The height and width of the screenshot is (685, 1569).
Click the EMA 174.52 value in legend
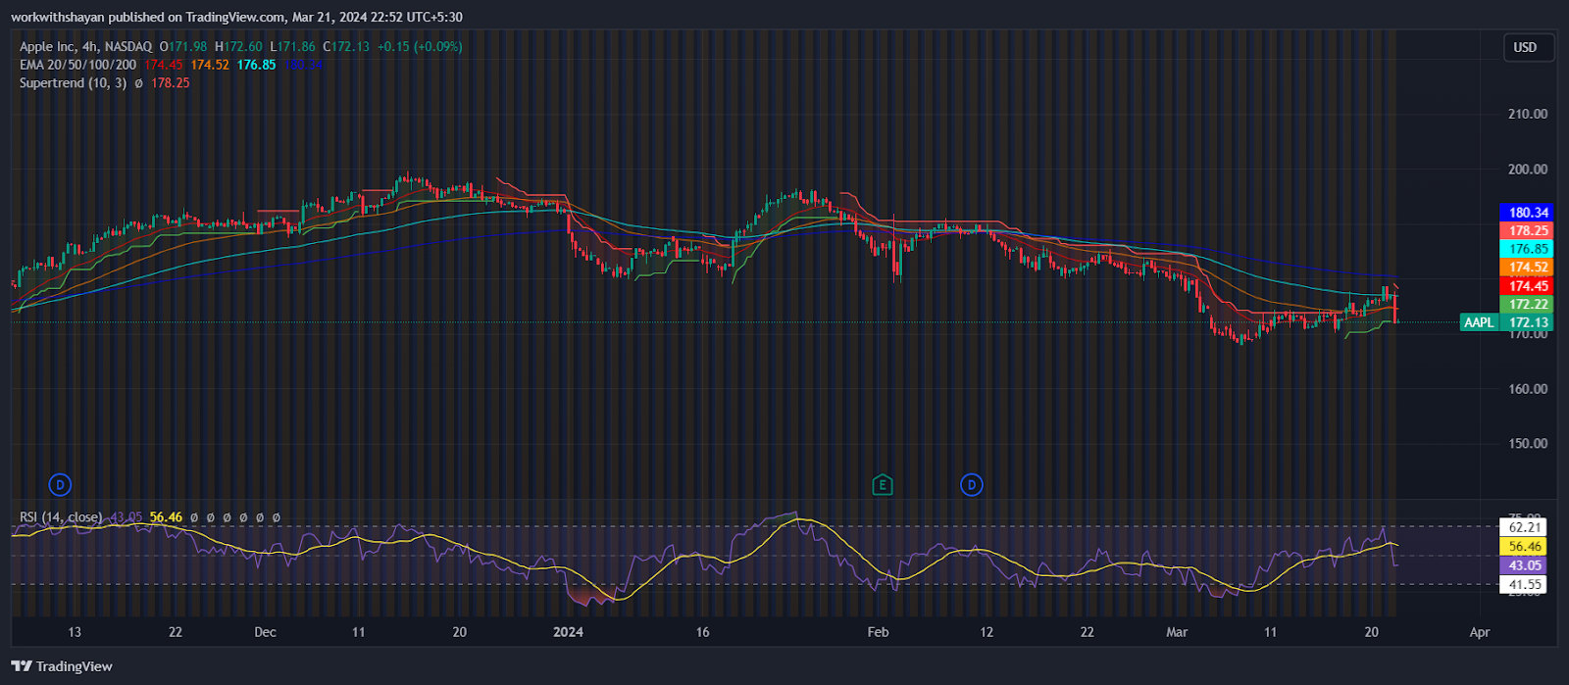tap(210, 65)
